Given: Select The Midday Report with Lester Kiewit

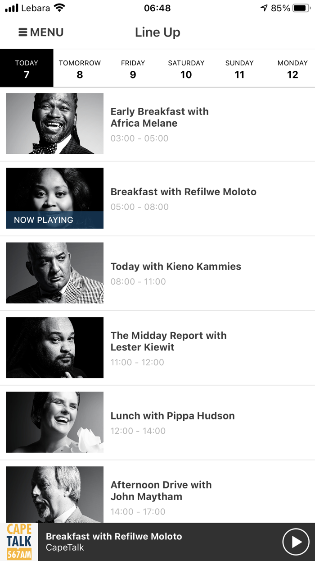Looking at the screenshot, I should click(168, 341).
